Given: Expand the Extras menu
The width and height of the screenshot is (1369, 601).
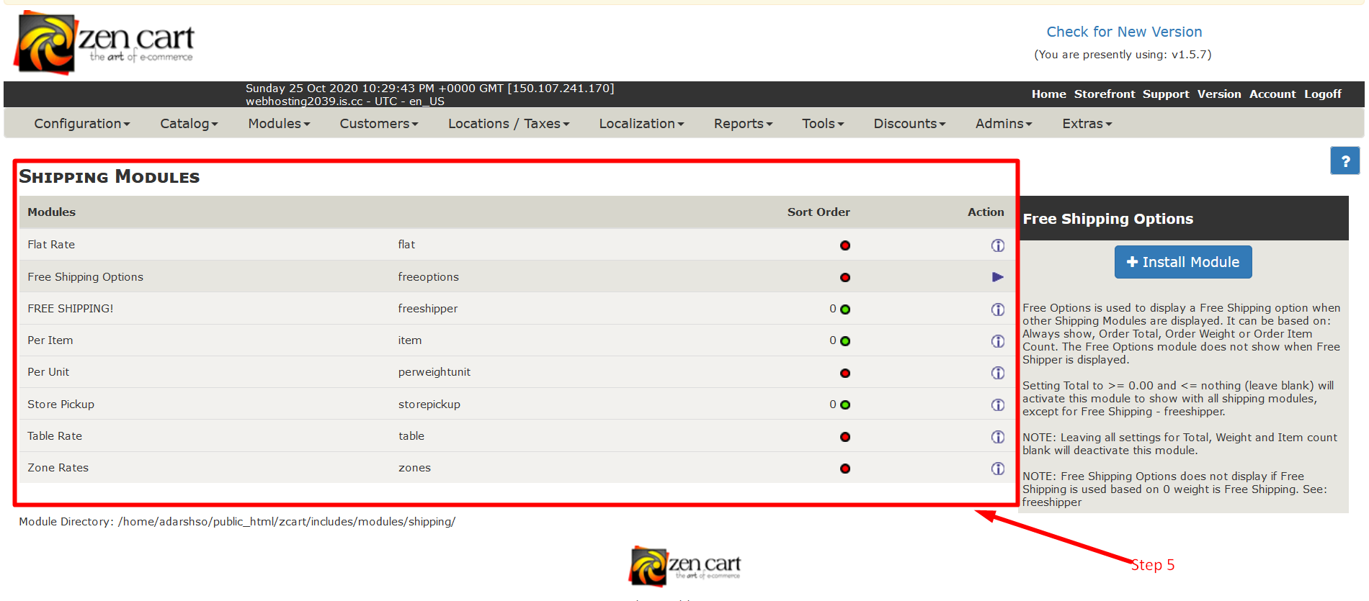Looking at the screenshot, I should pos(1087,124).
